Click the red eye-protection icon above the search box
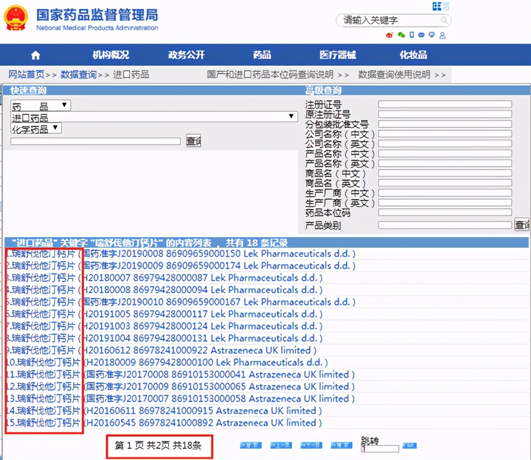The image size is (531, 460). coord(389,35)
